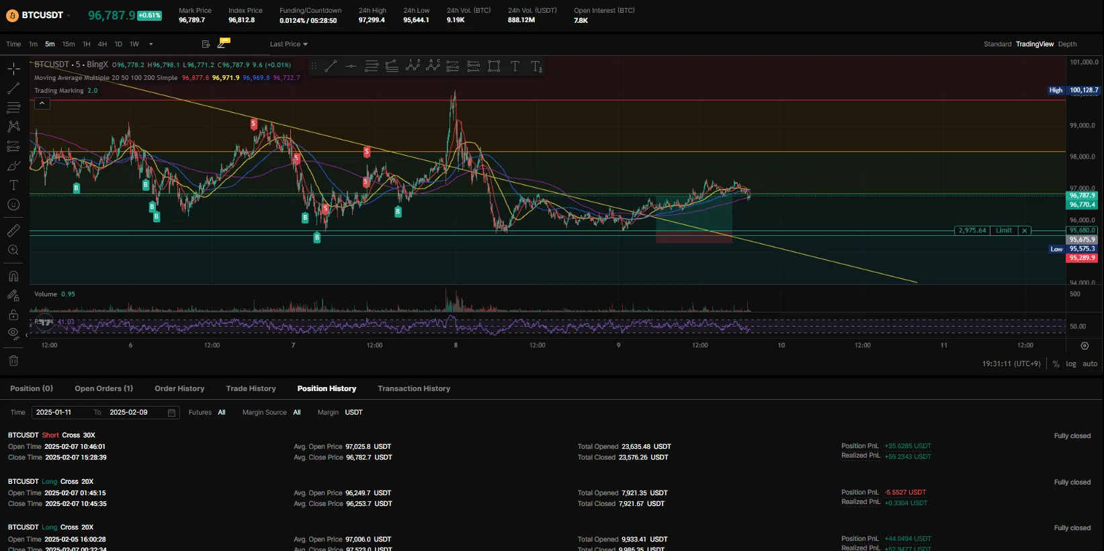Toggle log scale on price axis
The height and width of the screenshot is (551, 1104).
click(x=1071, y=364)
